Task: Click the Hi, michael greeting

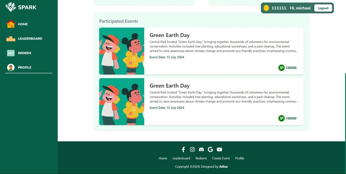Action: (x=300, y=8)
